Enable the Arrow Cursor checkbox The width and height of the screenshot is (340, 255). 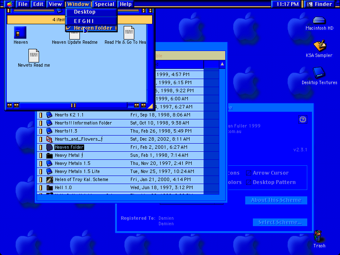249,173
